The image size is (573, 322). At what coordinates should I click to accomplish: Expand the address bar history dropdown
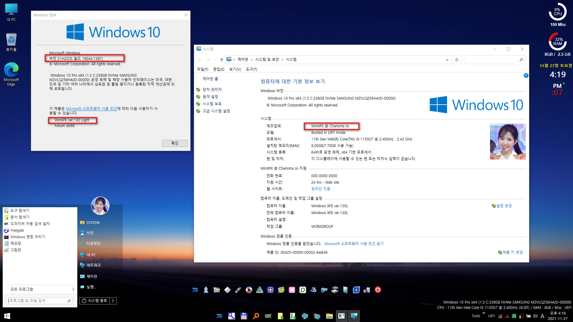click(x=447, y=60)
